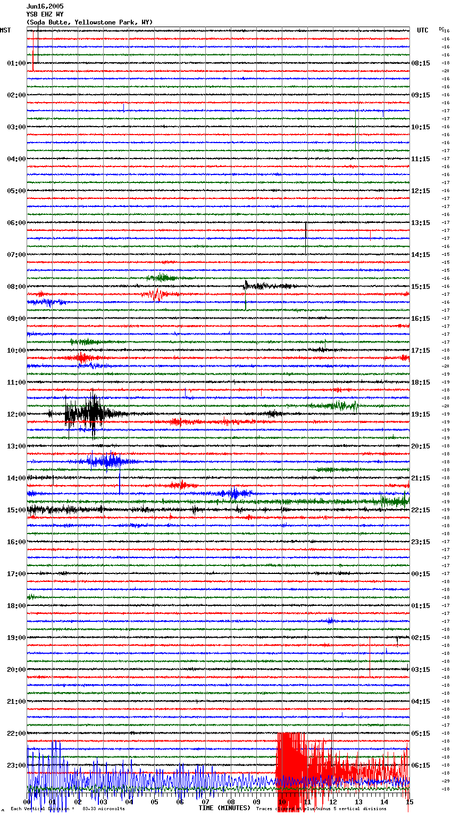
Task: Click the MST time label '18:00'
Action: (16, 606)
